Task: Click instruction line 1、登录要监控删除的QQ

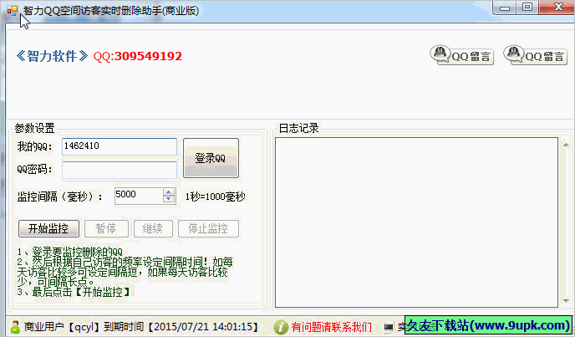Action: [x=69, y=253]
